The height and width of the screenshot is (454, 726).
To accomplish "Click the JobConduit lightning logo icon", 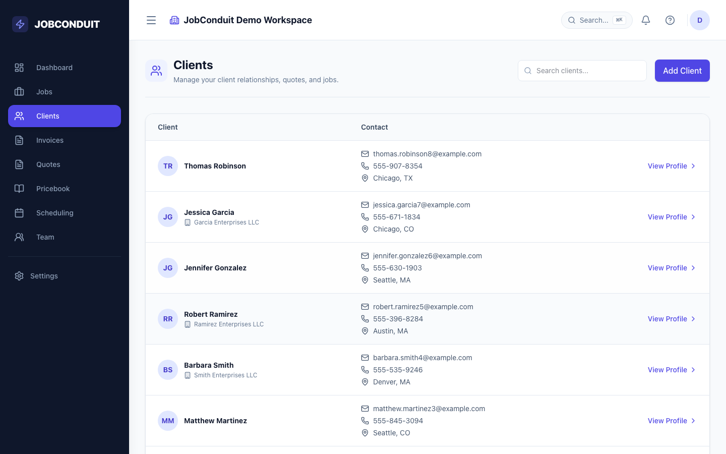I will pos(20,24).
